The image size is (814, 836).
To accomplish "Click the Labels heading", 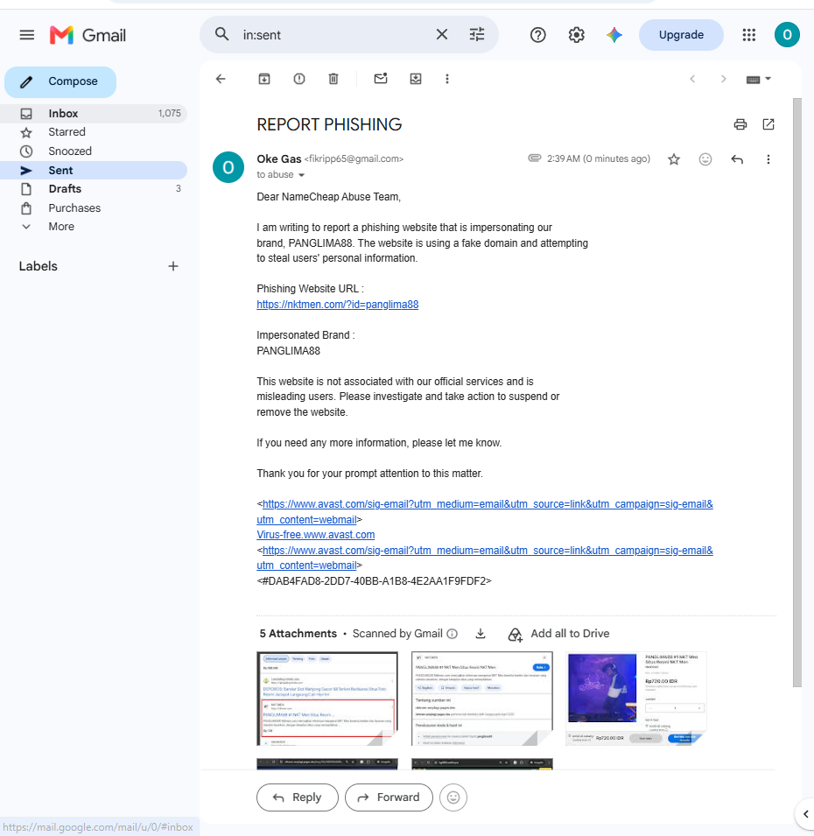I will tap(38, 266).
